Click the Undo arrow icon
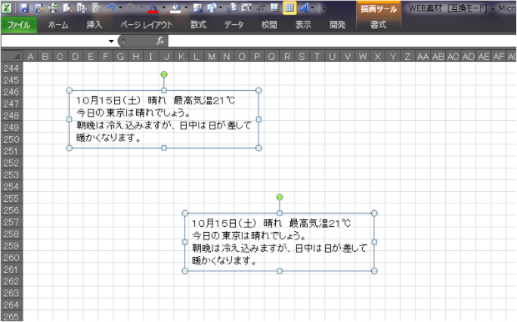517x322 pixels. pos(111,8)
